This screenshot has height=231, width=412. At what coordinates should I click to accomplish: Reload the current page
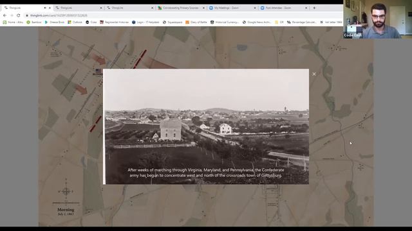pos(19,15)
